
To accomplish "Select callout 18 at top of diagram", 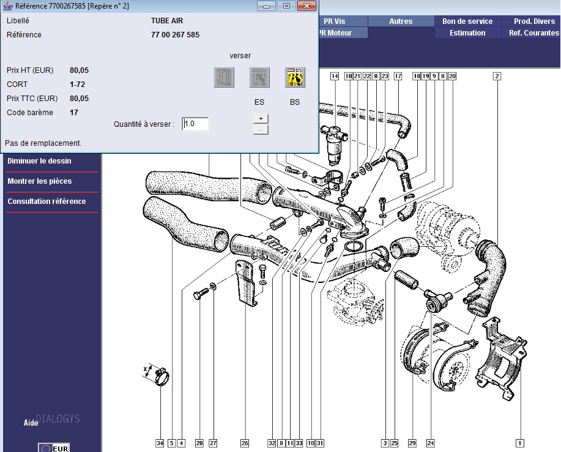I will point(417,76).
